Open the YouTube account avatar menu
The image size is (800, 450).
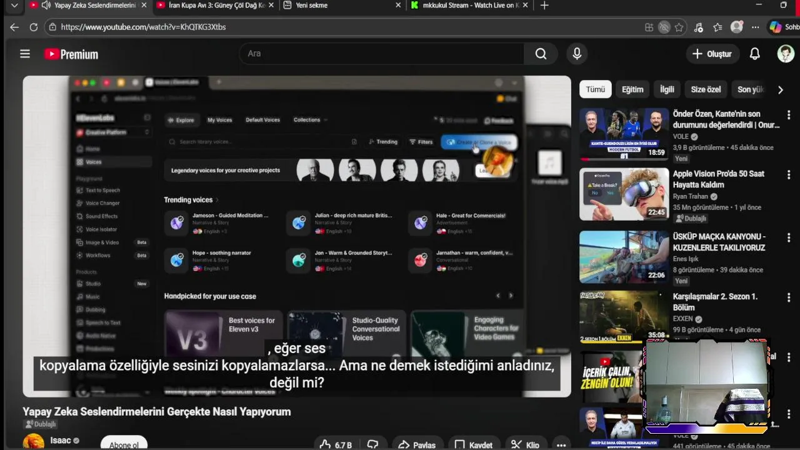pyautogui.click(x=786, y=54)
